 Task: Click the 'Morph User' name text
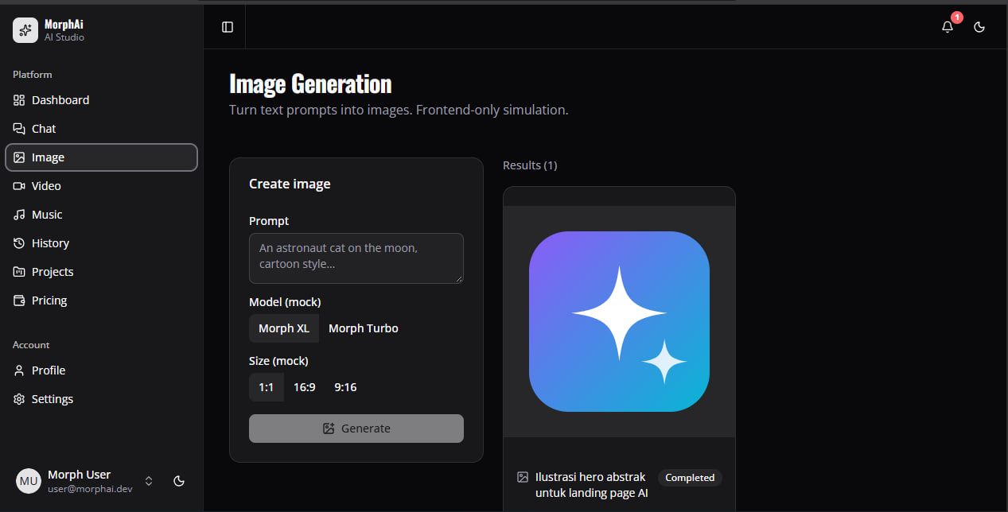[80, 475]
